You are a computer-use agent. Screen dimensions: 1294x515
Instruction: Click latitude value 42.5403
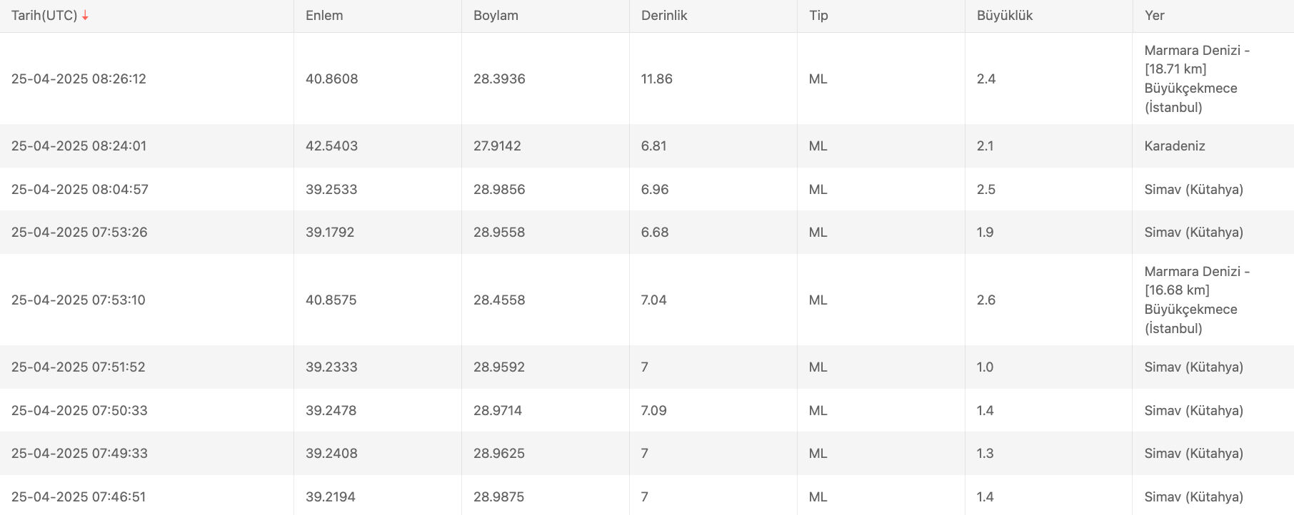(331, 146)
